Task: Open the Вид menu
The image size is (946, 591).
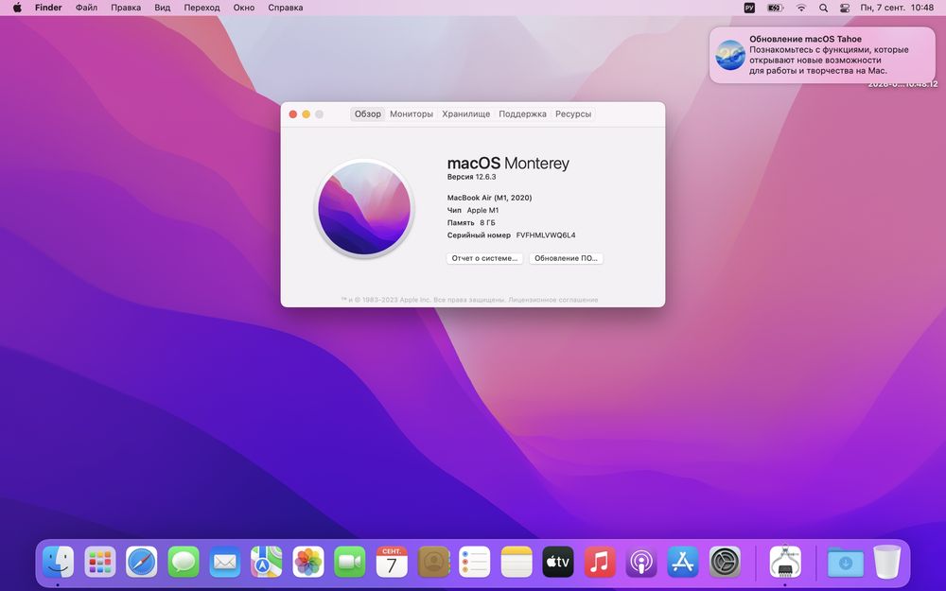Action: [163, 8]
